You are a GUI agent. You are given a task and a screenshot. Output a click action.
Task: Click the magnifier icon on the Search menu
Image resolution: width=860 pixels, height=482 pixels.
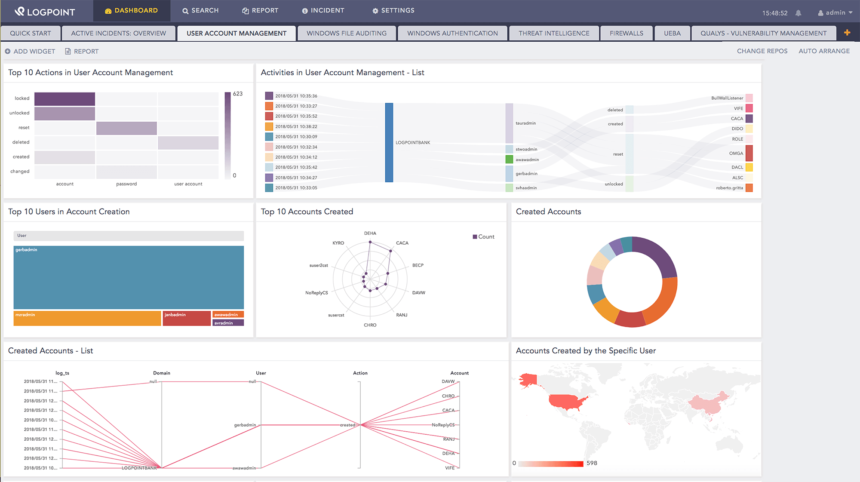(184, 10)
